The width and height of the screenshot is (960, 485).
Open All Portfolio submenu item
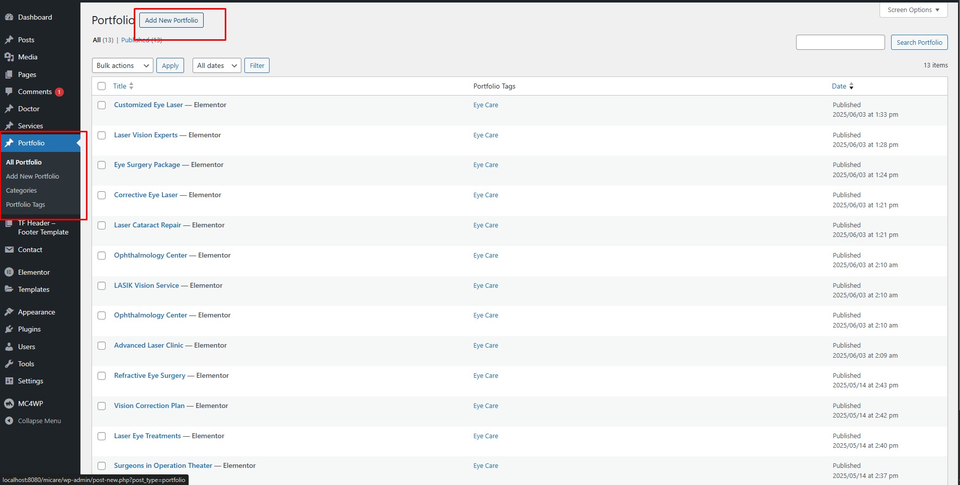[x=24, y=162]
